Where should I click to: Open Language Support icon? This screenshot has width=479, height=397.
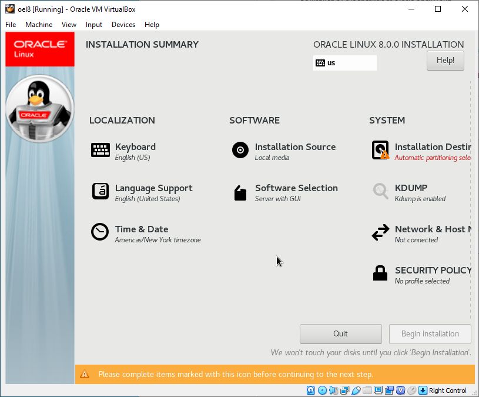100,191
